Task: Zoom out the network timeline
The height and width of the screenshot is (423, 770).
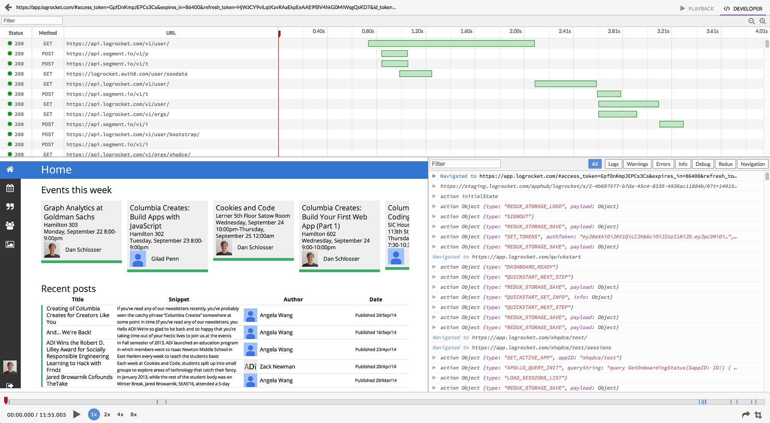Action: (x=751, y=21)
